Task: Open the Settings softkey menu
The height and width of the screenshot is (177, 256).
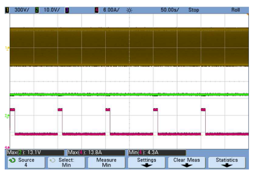Action: (x=146, y=162)
